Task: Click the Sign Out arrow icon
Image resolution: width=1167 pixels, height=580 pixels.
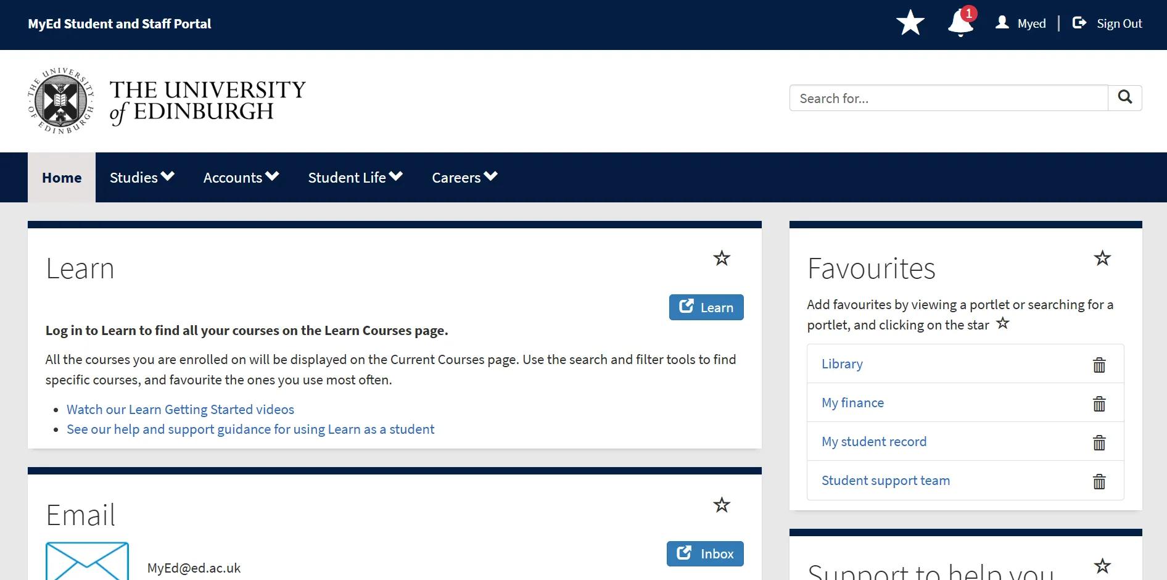Action: tap(1079, 23)
